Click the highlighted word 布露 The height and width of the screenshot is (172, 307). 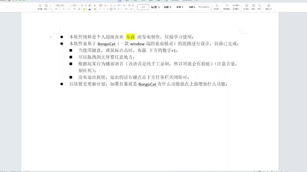[x=130, y=37]
